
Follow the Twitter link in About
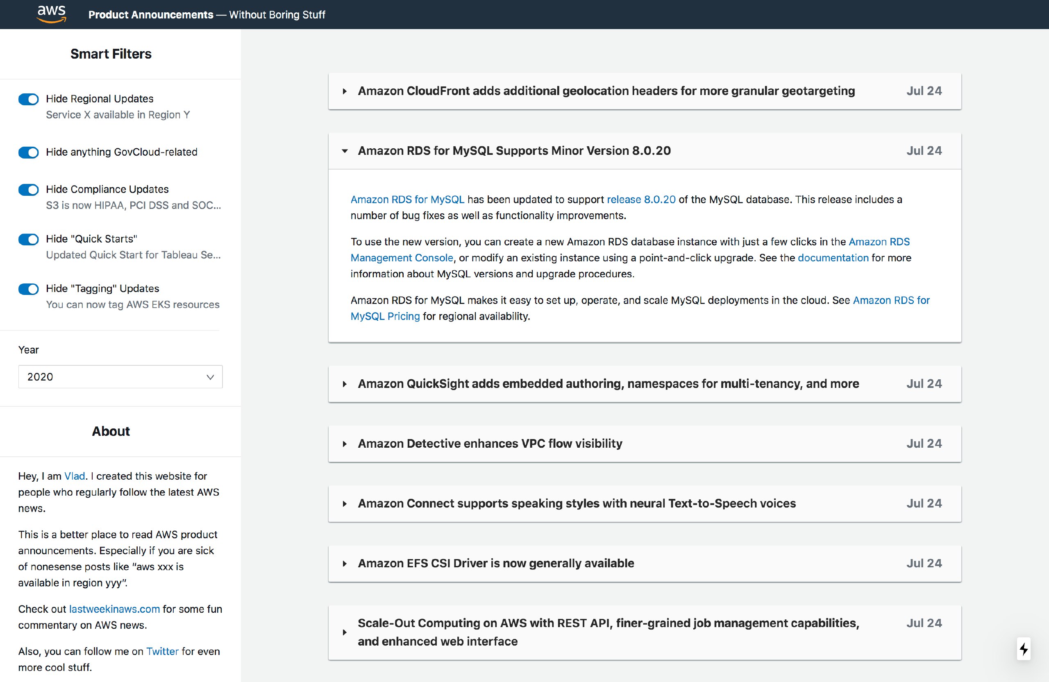click(162, 652)
